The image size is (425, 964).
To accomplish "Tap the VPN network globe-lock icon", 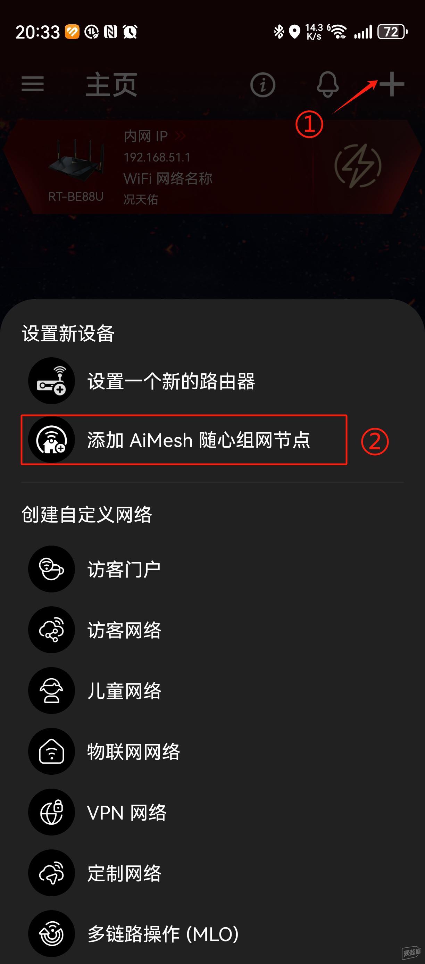I will (x=52, y=812).
